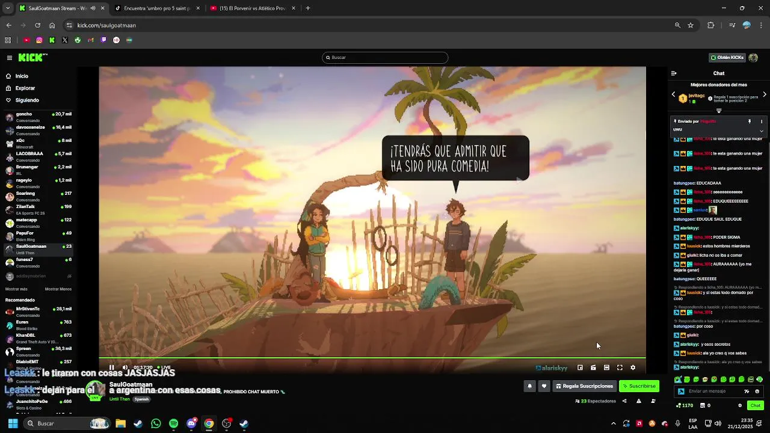Open Instagram bookmark
This screenshot has height=433, width=770.
(x=39, y=40)
